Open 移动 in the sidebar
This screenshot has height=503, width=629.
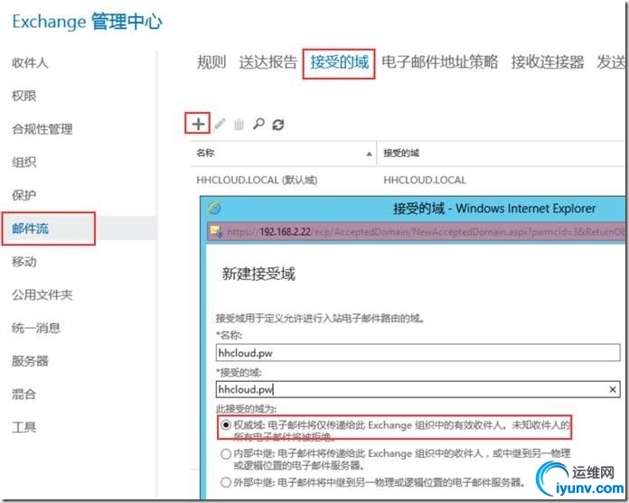24,262
